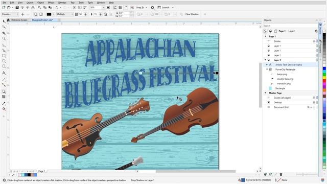
Task: Click the black shadow color swatch
Action: pos(49,14)
